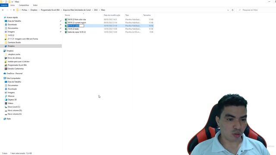Screen dimensions: 276x155
Task: Open the Envios da câmera folder icon
Action: (6, 58)
